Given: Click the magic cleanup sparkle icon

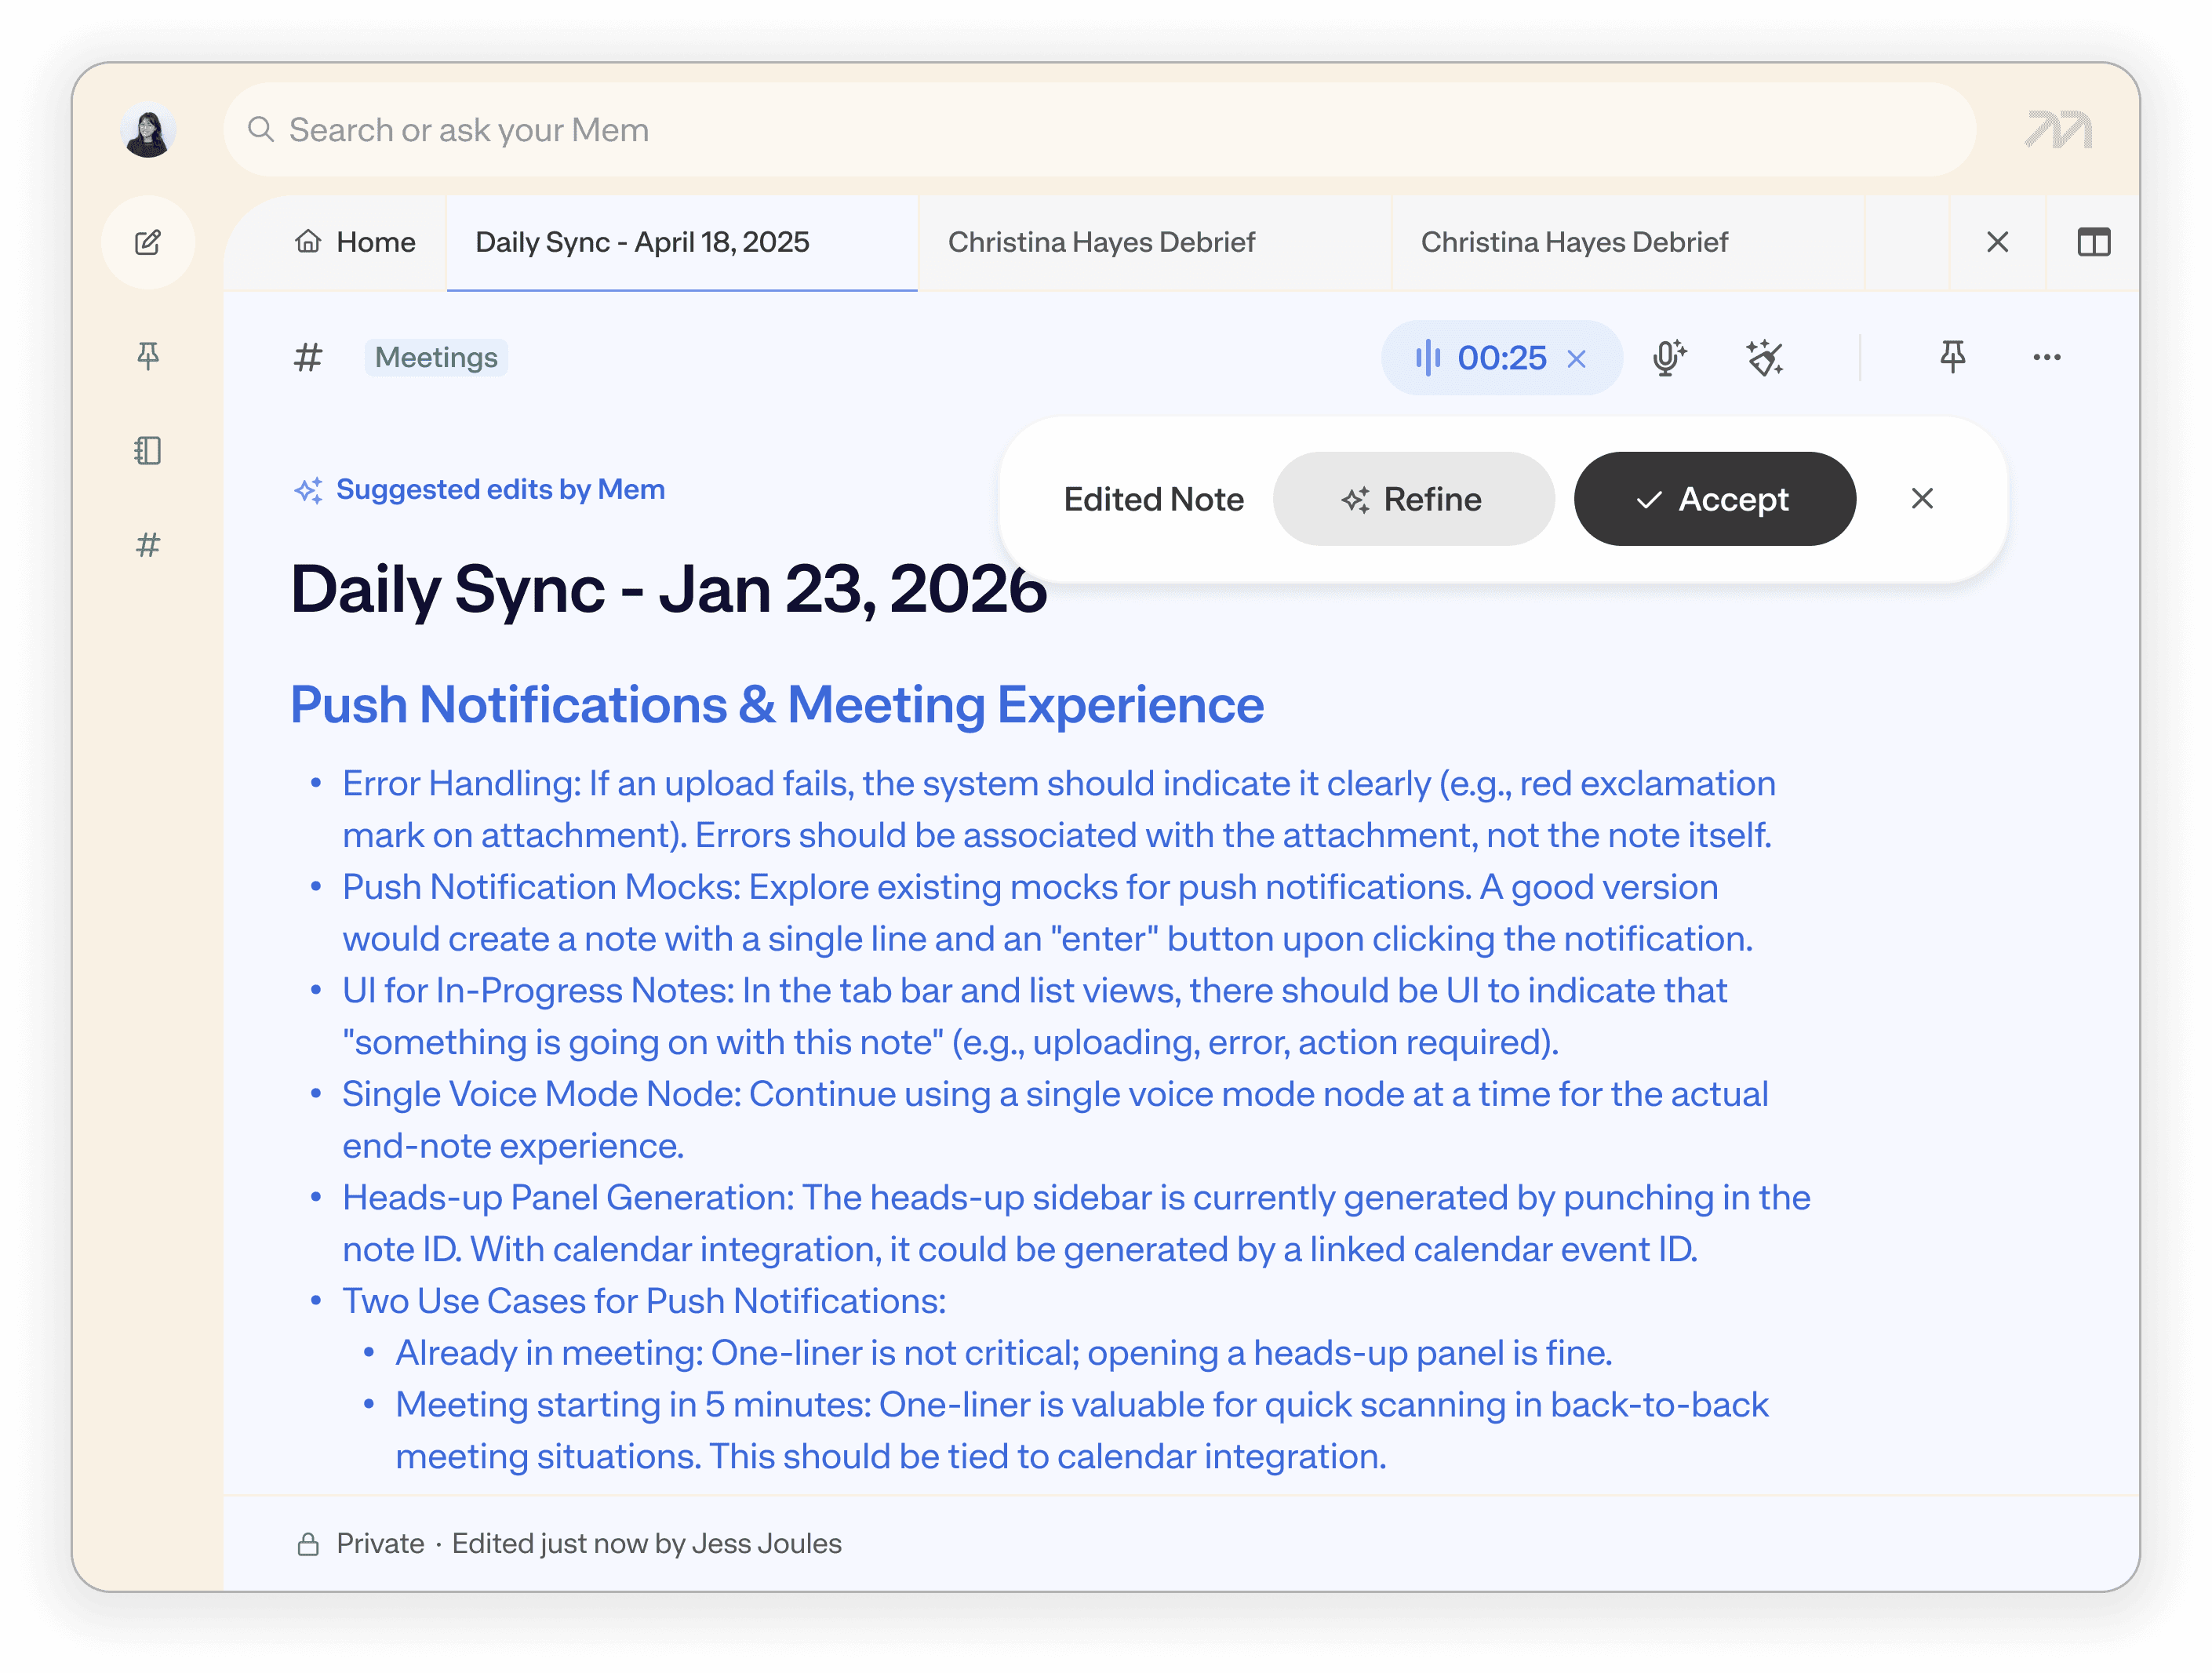Looking at the screenshot, I should [1764, 357].
